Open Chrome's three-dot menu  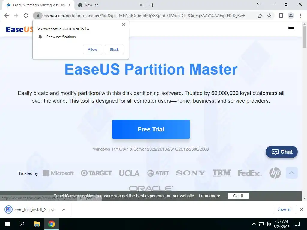tap(300, 16)
